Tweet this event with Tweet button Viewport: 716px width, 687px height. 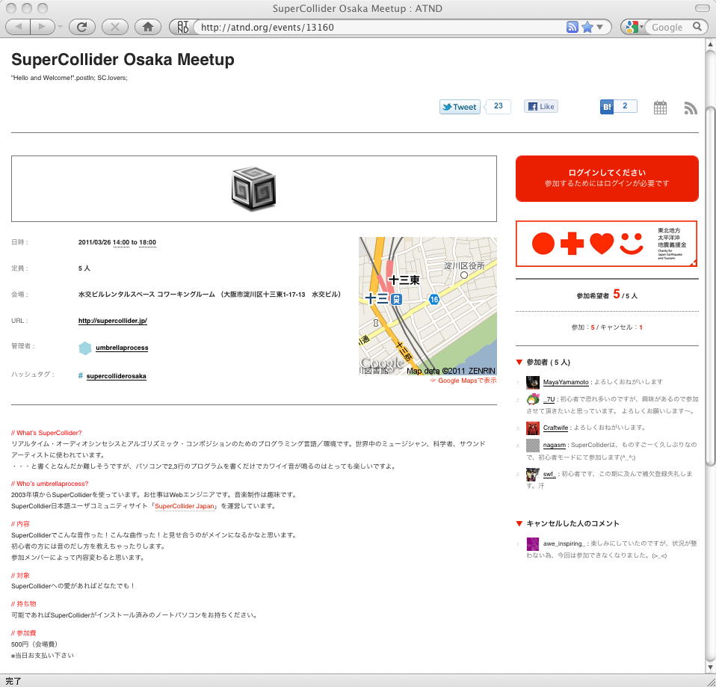pos(459,107)
